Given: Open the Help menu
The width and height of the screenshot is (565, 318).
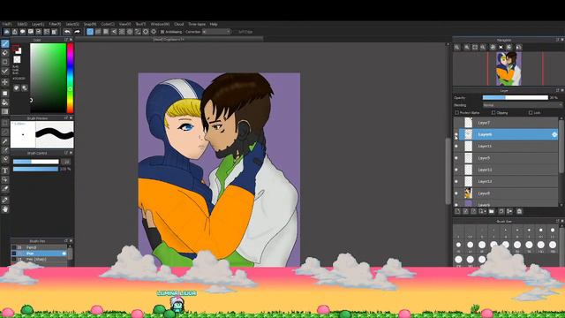Looking at the screenshot, I should [214, 24].
